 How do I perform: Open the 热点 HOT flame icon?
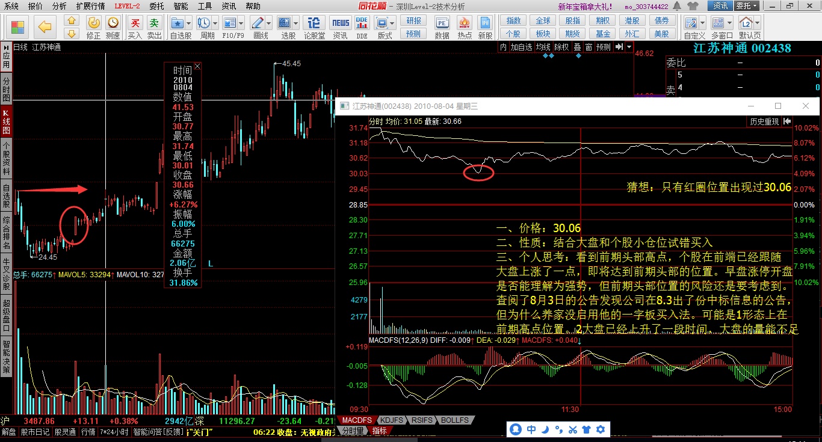coord(464,23)
